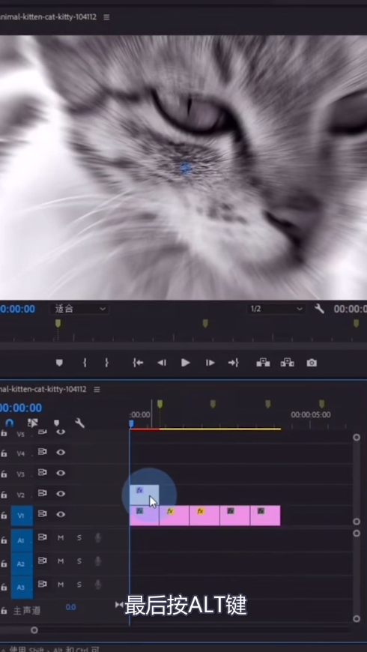Click the Extract button
Screen dimensions: 367x652
tap(287, 363)
